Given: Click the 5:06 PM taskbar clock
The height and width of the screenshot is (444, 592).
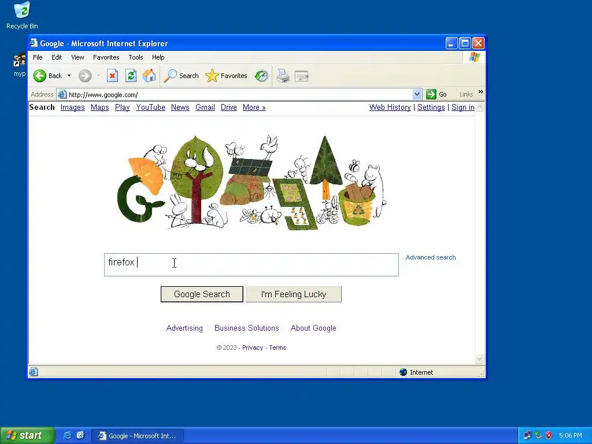Looking at the screenshot, I should point(571,435).
